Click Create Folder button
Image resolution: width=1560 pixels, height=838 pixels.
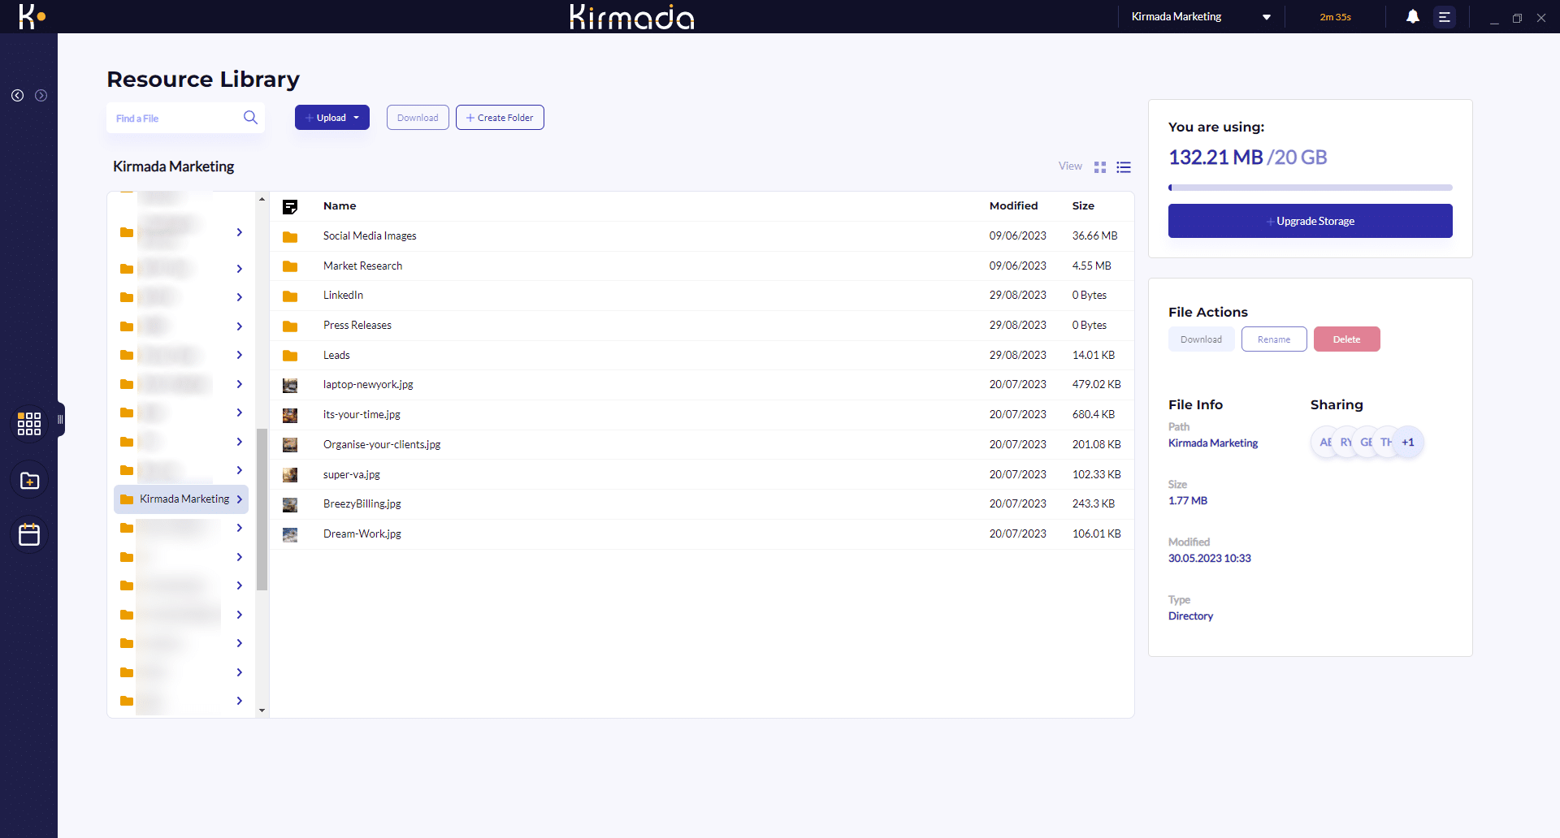[500, 118]
